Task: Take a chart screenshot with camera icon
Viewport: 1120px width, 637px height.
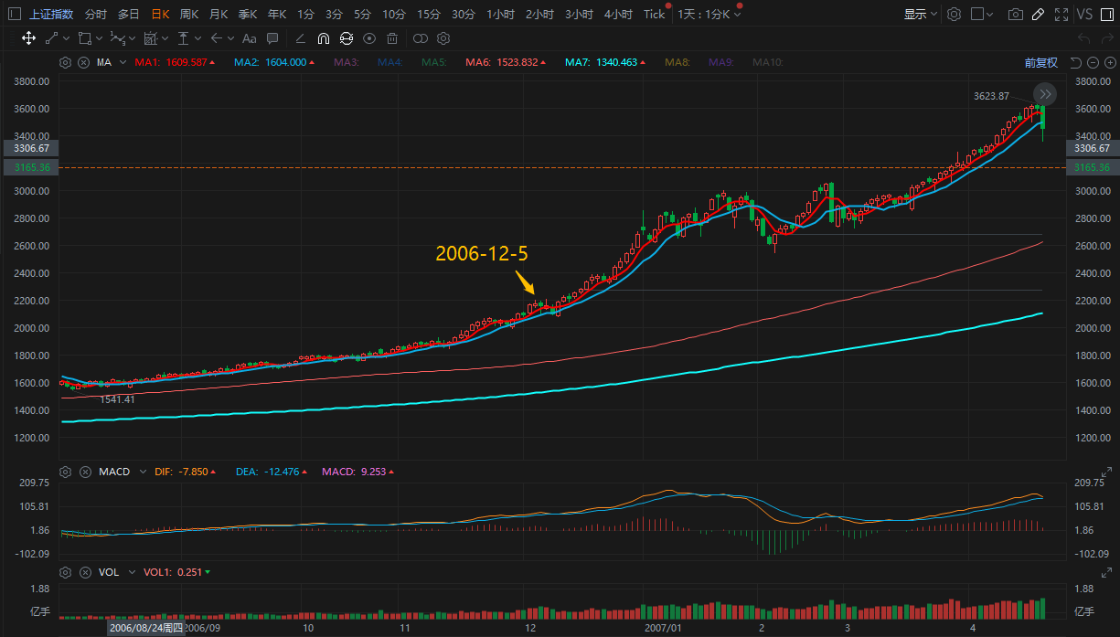Action: point(1015,15)
